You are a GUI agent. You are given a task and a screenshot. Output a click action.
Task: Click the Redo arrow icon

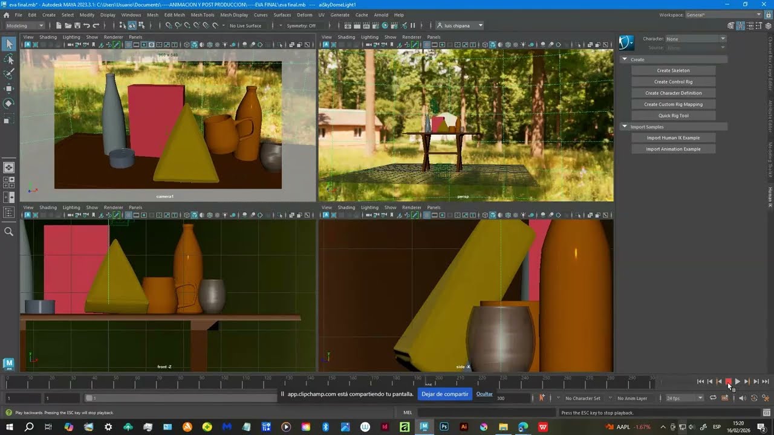tap(96, 25)
